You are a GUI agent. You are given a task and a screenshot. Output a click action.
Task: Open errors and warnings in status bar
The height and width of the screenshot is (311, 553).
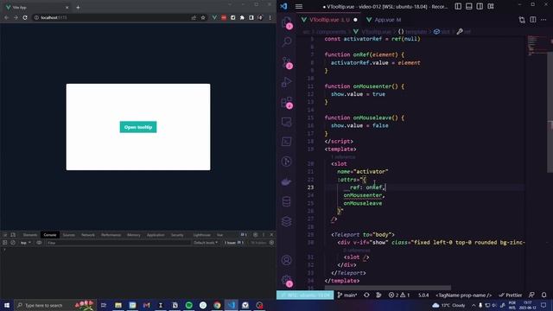[399, 295]
